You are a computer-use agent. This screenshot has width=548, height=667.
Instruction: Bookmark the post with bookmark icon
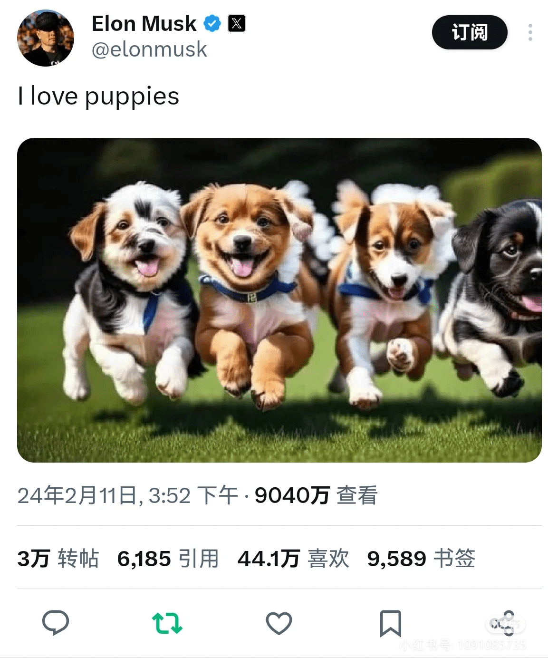click(x=391, y=623)
